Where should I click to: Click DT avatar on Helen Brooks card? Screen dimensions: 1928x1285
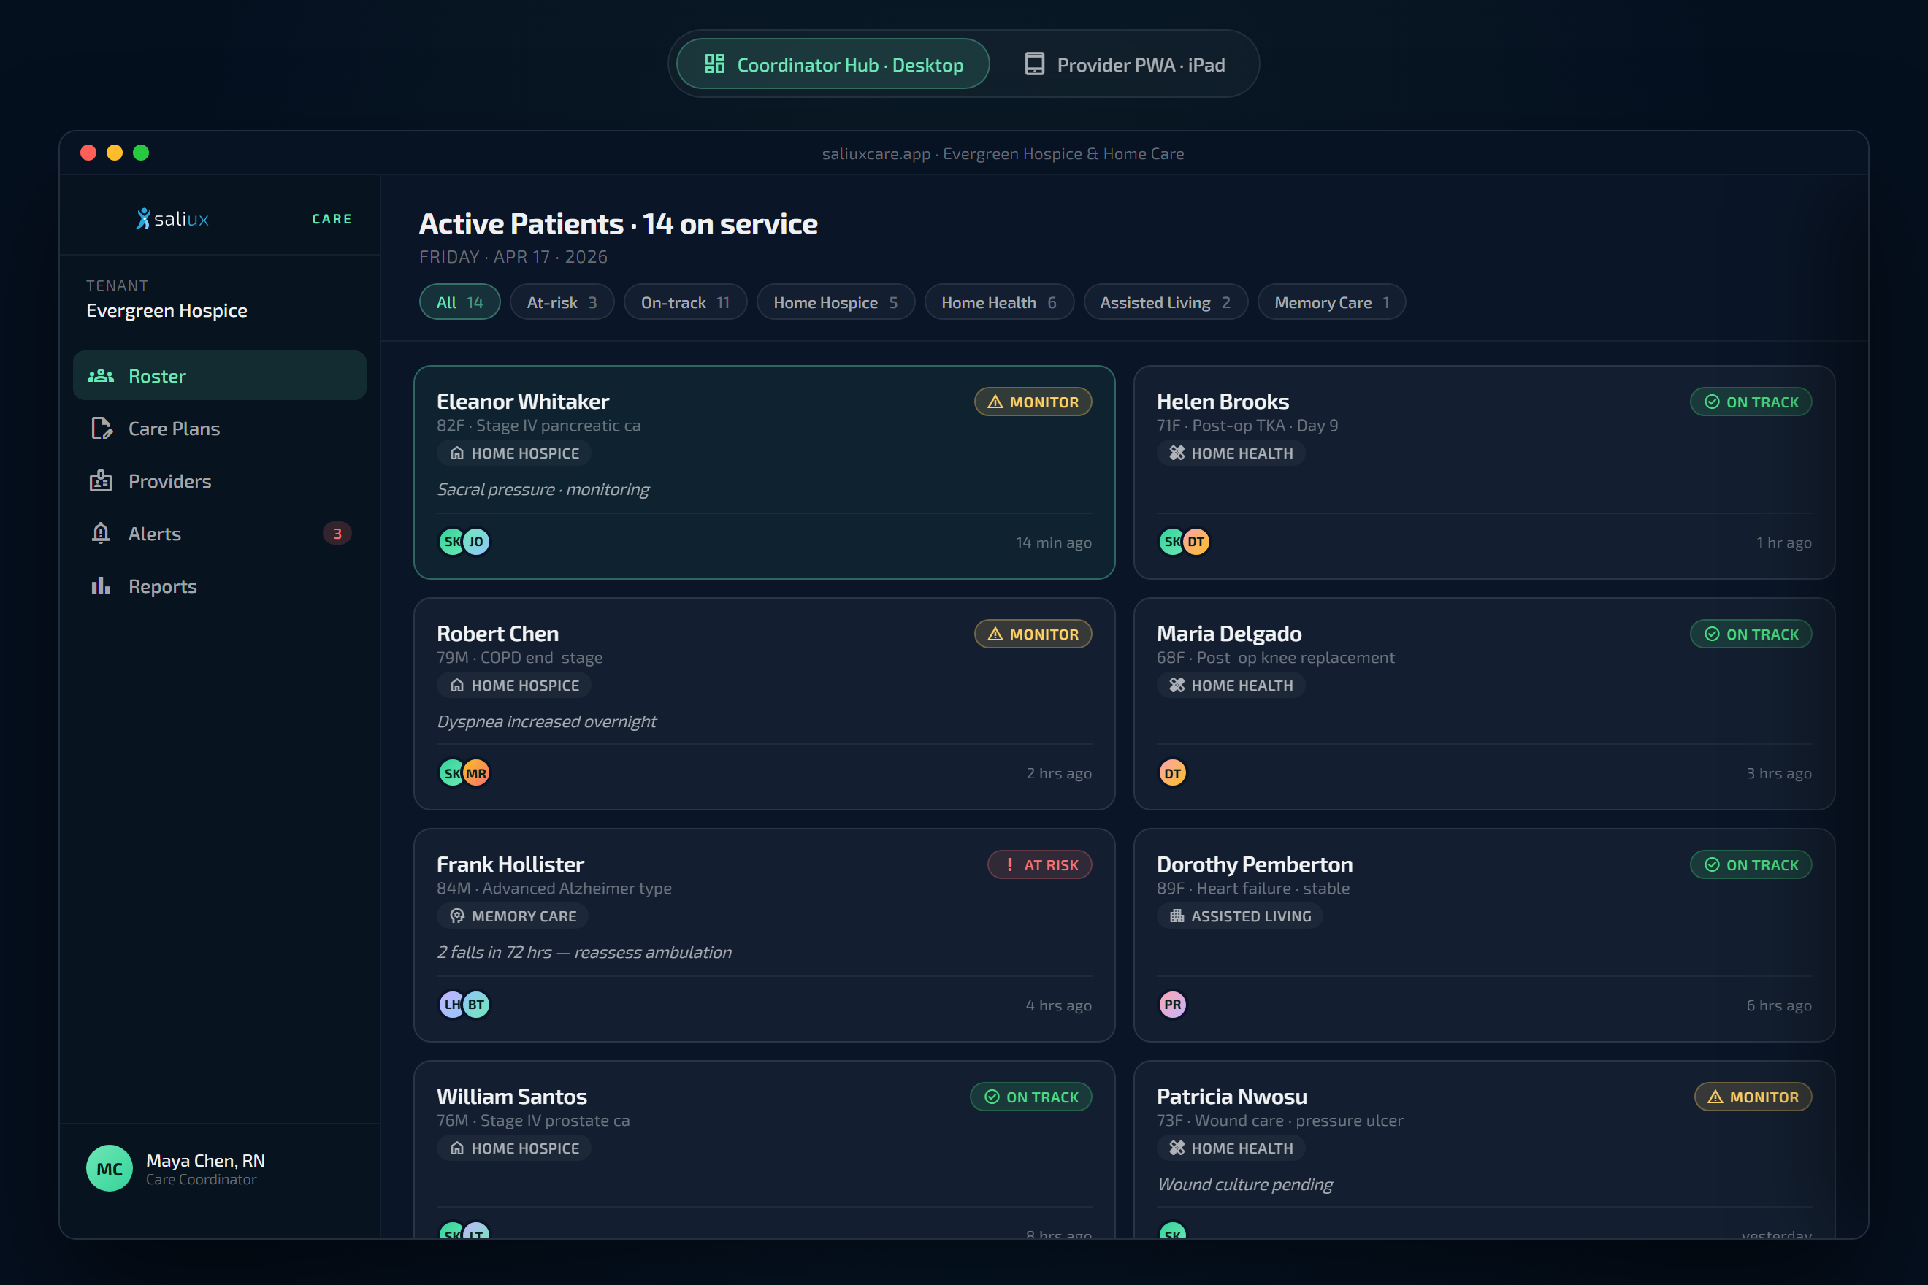click(x=1196, y=542)
